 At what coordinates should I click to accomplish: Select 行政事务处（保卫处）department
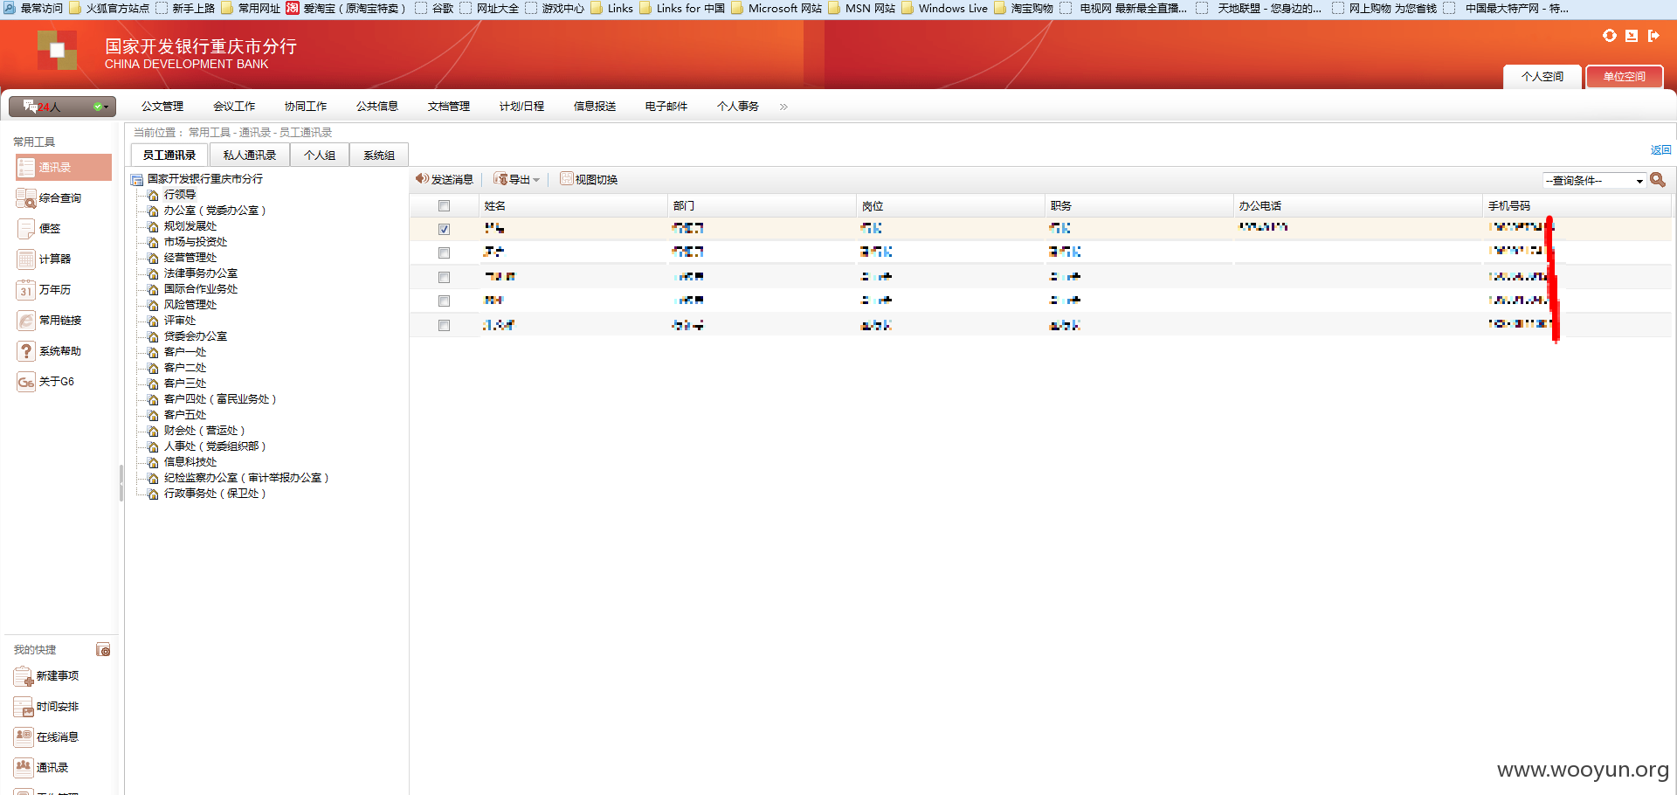(x=215, y=494)
